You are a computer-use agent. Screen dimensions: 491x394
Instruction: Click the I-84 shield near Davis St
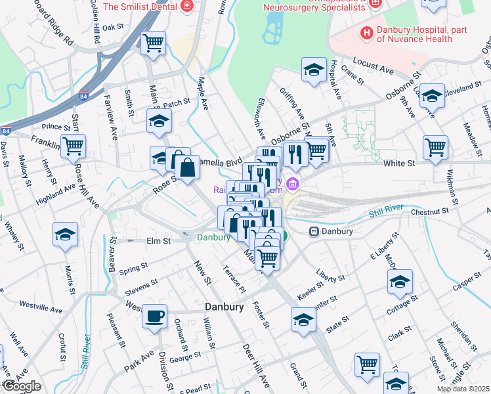point(6,130)
